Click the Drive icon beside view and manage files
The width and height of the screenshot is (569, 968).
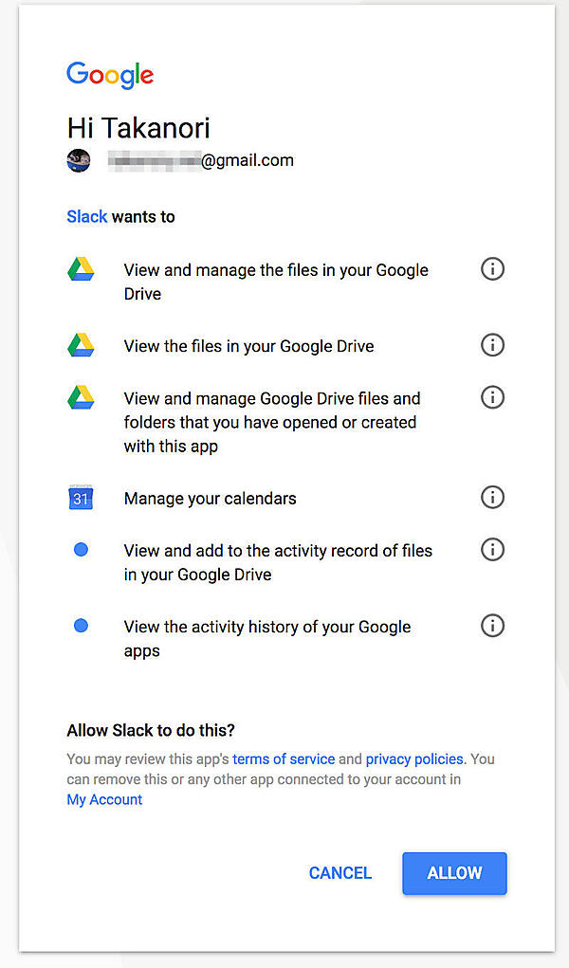coord(81,268)
